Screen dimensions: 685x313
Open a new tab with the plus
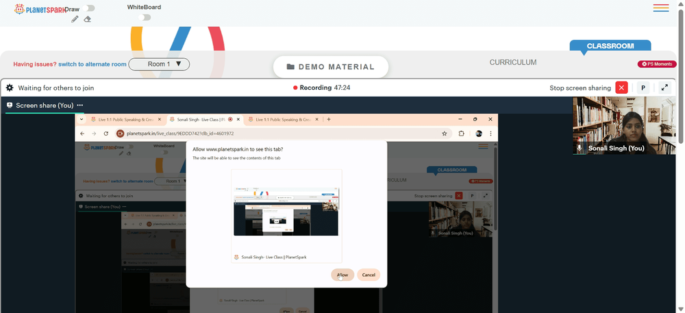coord(329,119)
